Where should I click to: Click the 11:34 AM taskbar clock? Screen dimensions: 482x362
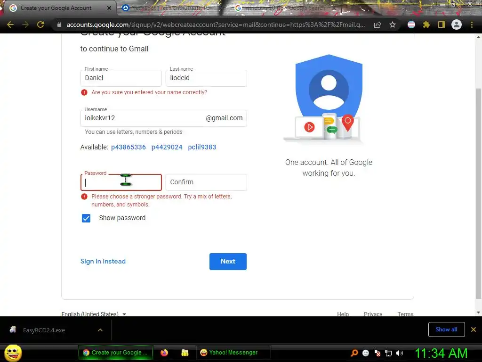pyautogui.click(x=441, y=353)
